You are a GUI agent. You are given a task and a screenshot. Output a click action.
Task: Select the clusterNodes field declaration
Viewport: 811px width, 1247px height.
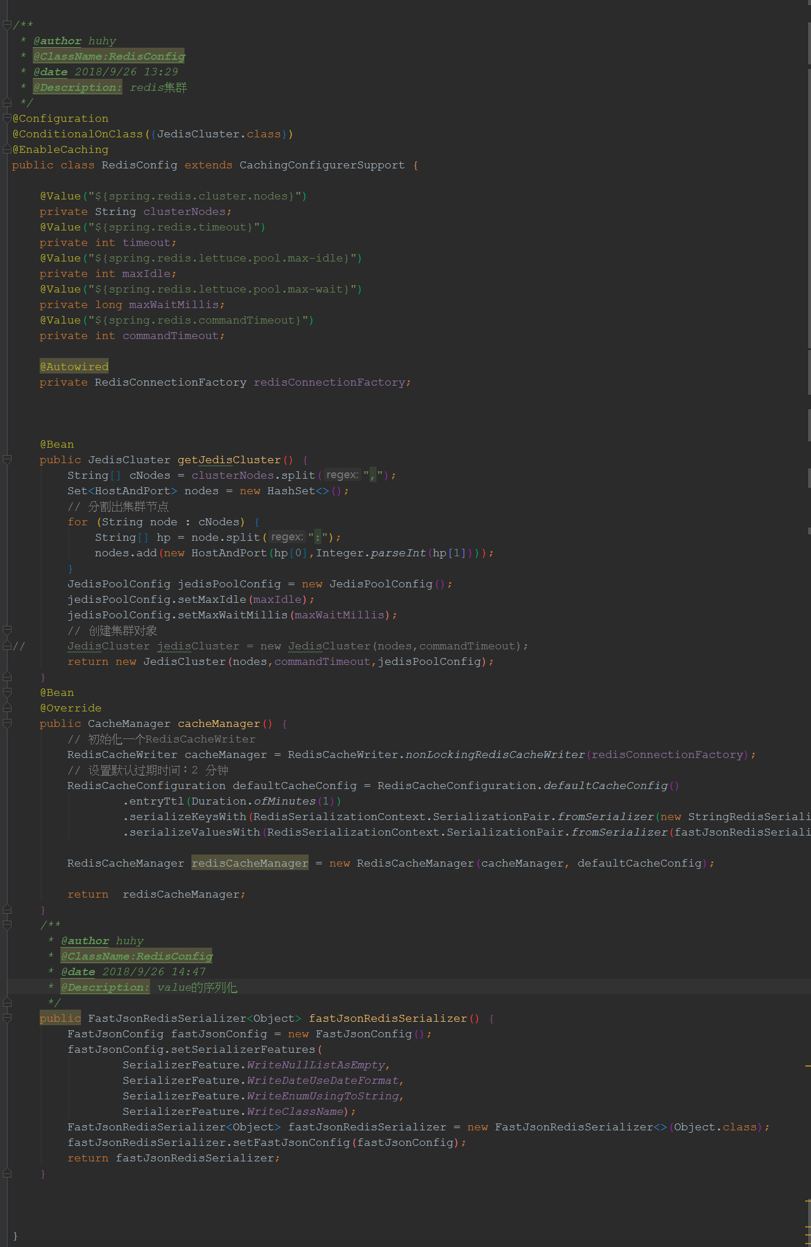136,211
